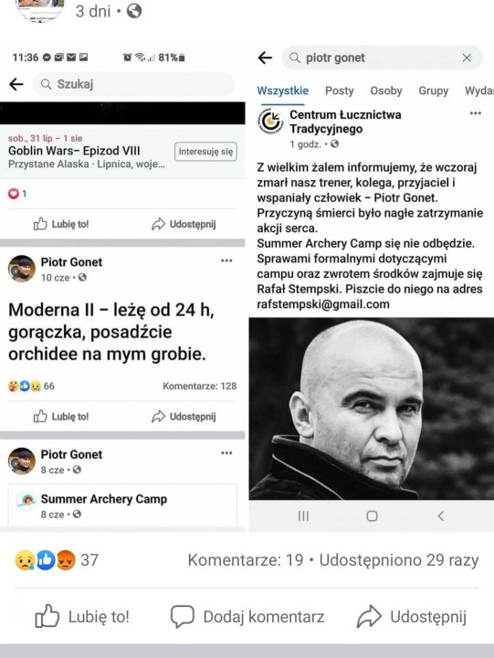Open three-dot menu on 10 cze post
Image resolution: width=494 pixels, height=658 pixels.
pos(226,260)
